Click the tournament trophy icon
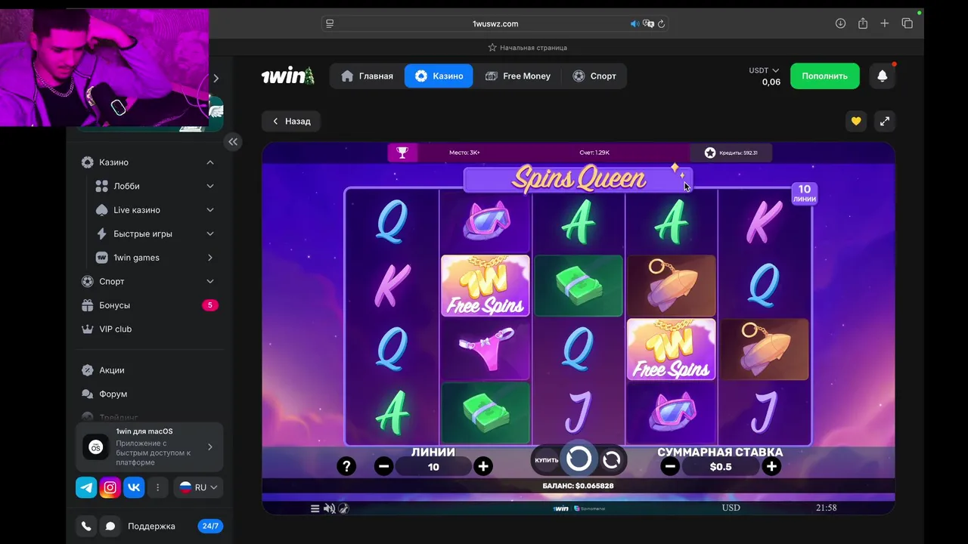Viewport: 968px width, 544px height. click(402, 153)
